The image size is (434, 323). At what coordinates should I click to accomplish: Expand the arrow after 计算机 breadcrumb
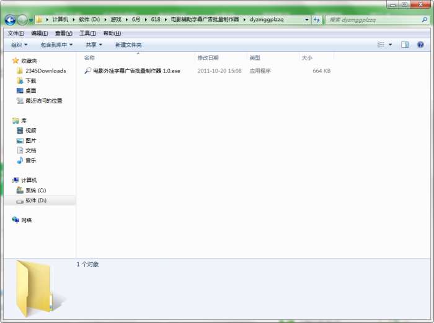(x=74, y=20)
